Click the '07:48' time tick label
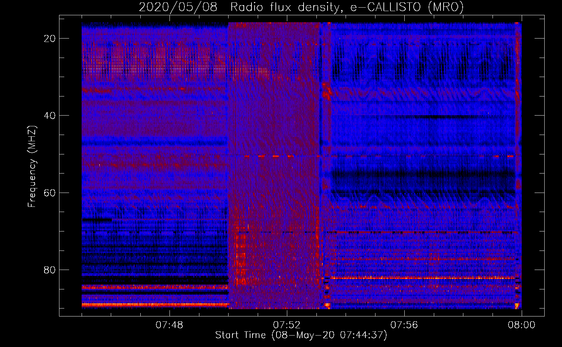 tap(169, 325)
